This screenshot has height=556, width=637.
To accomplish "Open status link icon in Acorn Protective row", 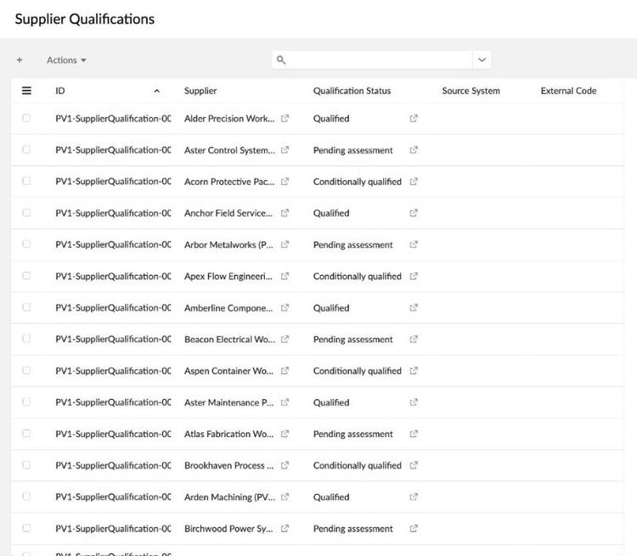I will click(x=414, y=182).
